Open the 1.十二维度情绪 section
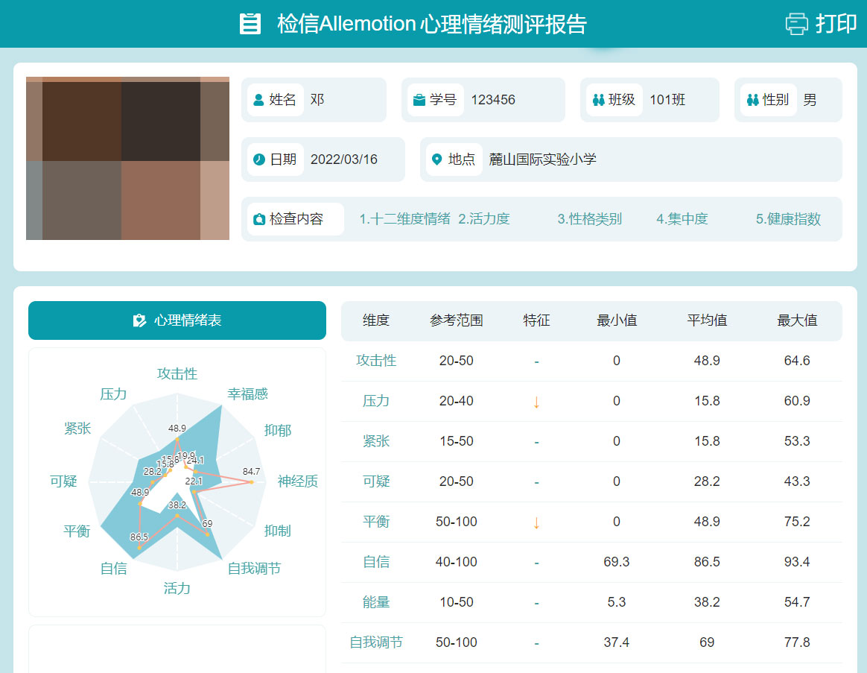 point(404,219)
